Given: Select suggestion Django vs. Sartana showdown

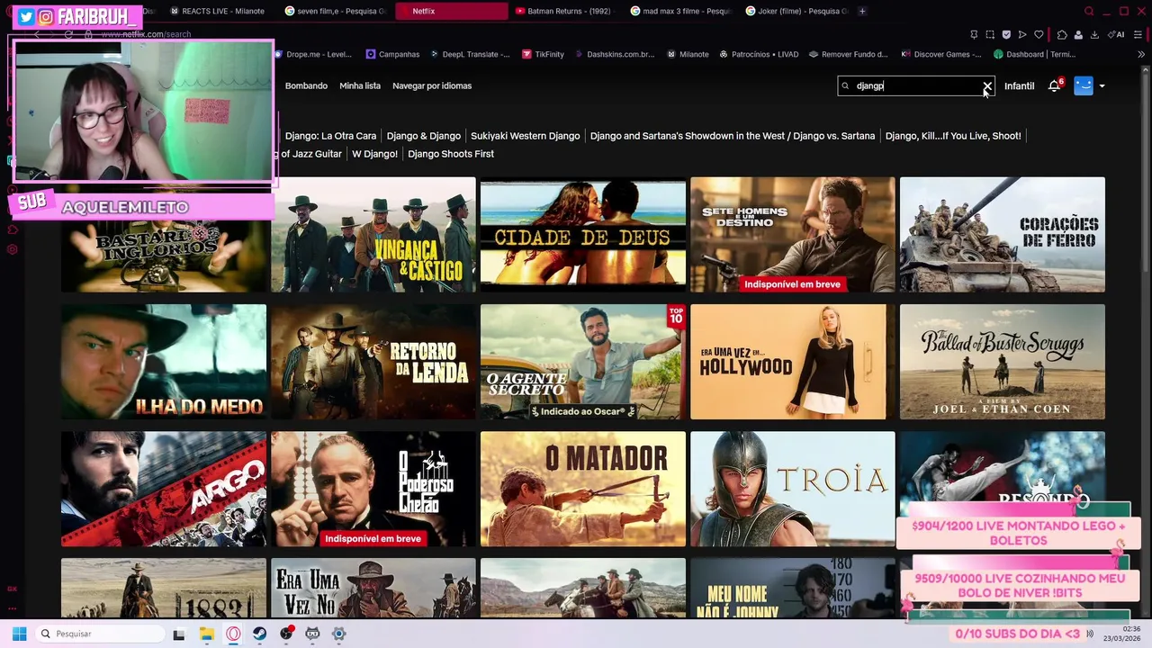Looking at the screenshot, I should (733, 136).
